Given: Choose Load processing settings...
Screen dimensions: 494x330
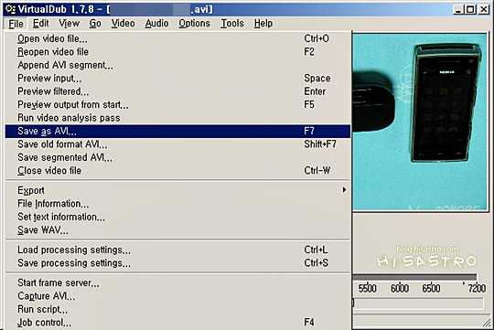Looking at the screenshot, I should click(x=177, y=250).
